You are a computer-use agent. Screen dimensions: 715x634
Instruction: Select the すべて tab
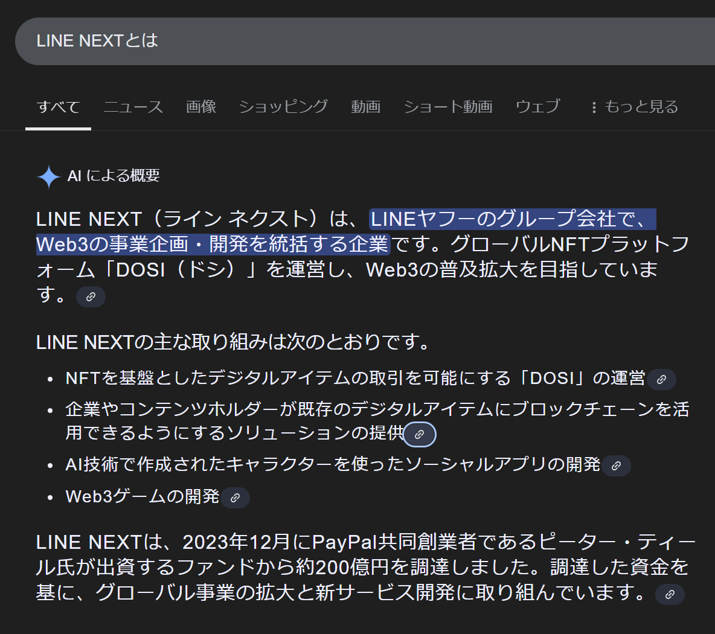[58, 107]
